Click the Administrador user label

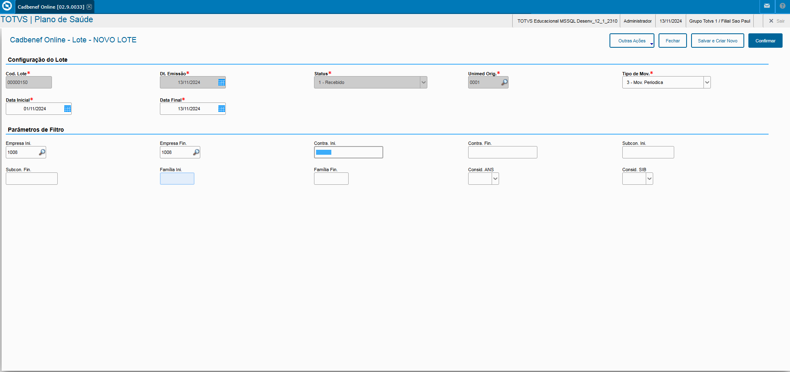click(x=638, y=21)
